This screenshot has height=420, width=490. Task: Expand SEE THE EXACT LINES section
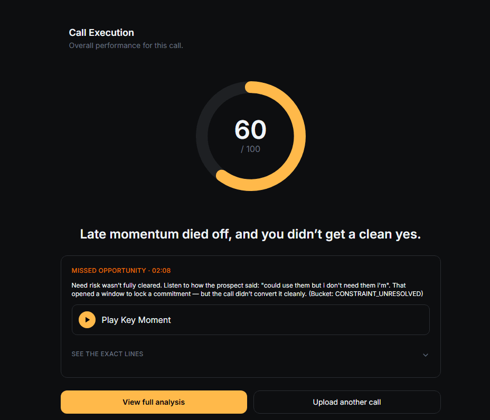tap(107, 354)
